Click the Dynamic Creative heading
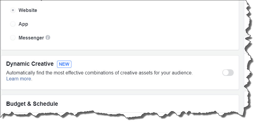This screenshot has width=258, height=124. [x=30, y=64]
